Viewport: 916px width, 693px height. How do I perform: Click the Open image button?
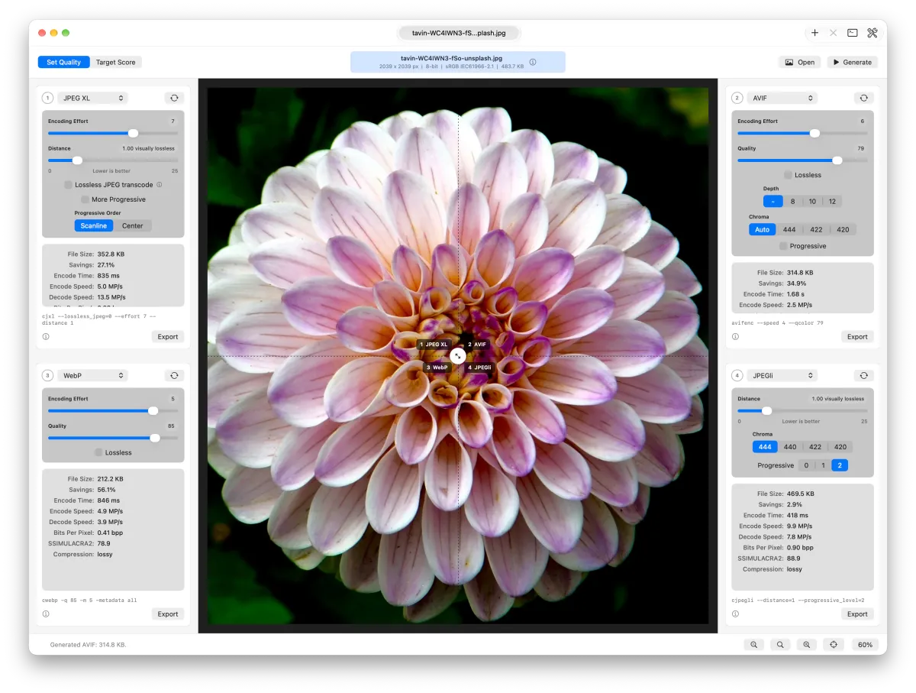tap(800, 62)
